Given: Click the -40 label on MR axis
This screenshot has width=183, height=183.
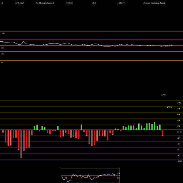Looking at the screenshot, I should pyautogui.click(x=179, y=144).
